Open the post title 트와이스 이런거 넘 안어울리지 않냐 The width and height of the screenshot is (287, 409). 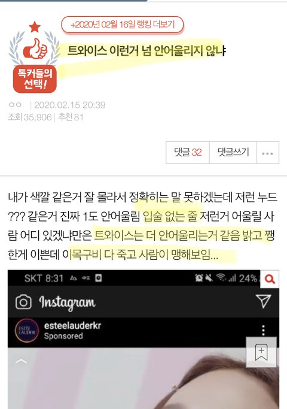146,51
